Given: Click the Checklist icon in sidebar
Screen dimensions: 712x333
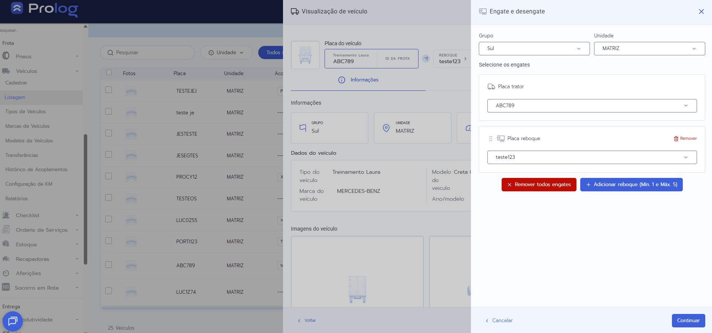Looking at the screenshot, I should pos(6,215).
